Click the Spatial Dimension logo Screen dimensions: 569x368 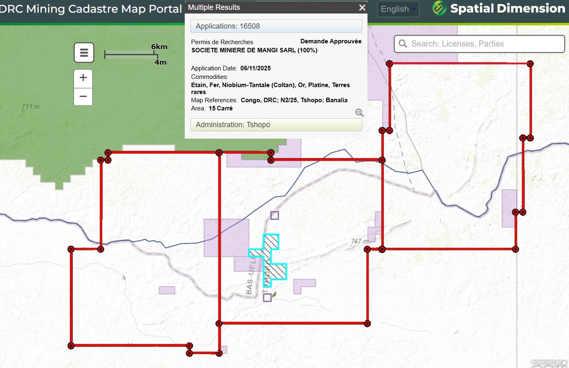pyautogui.click(x=499, y=9)
